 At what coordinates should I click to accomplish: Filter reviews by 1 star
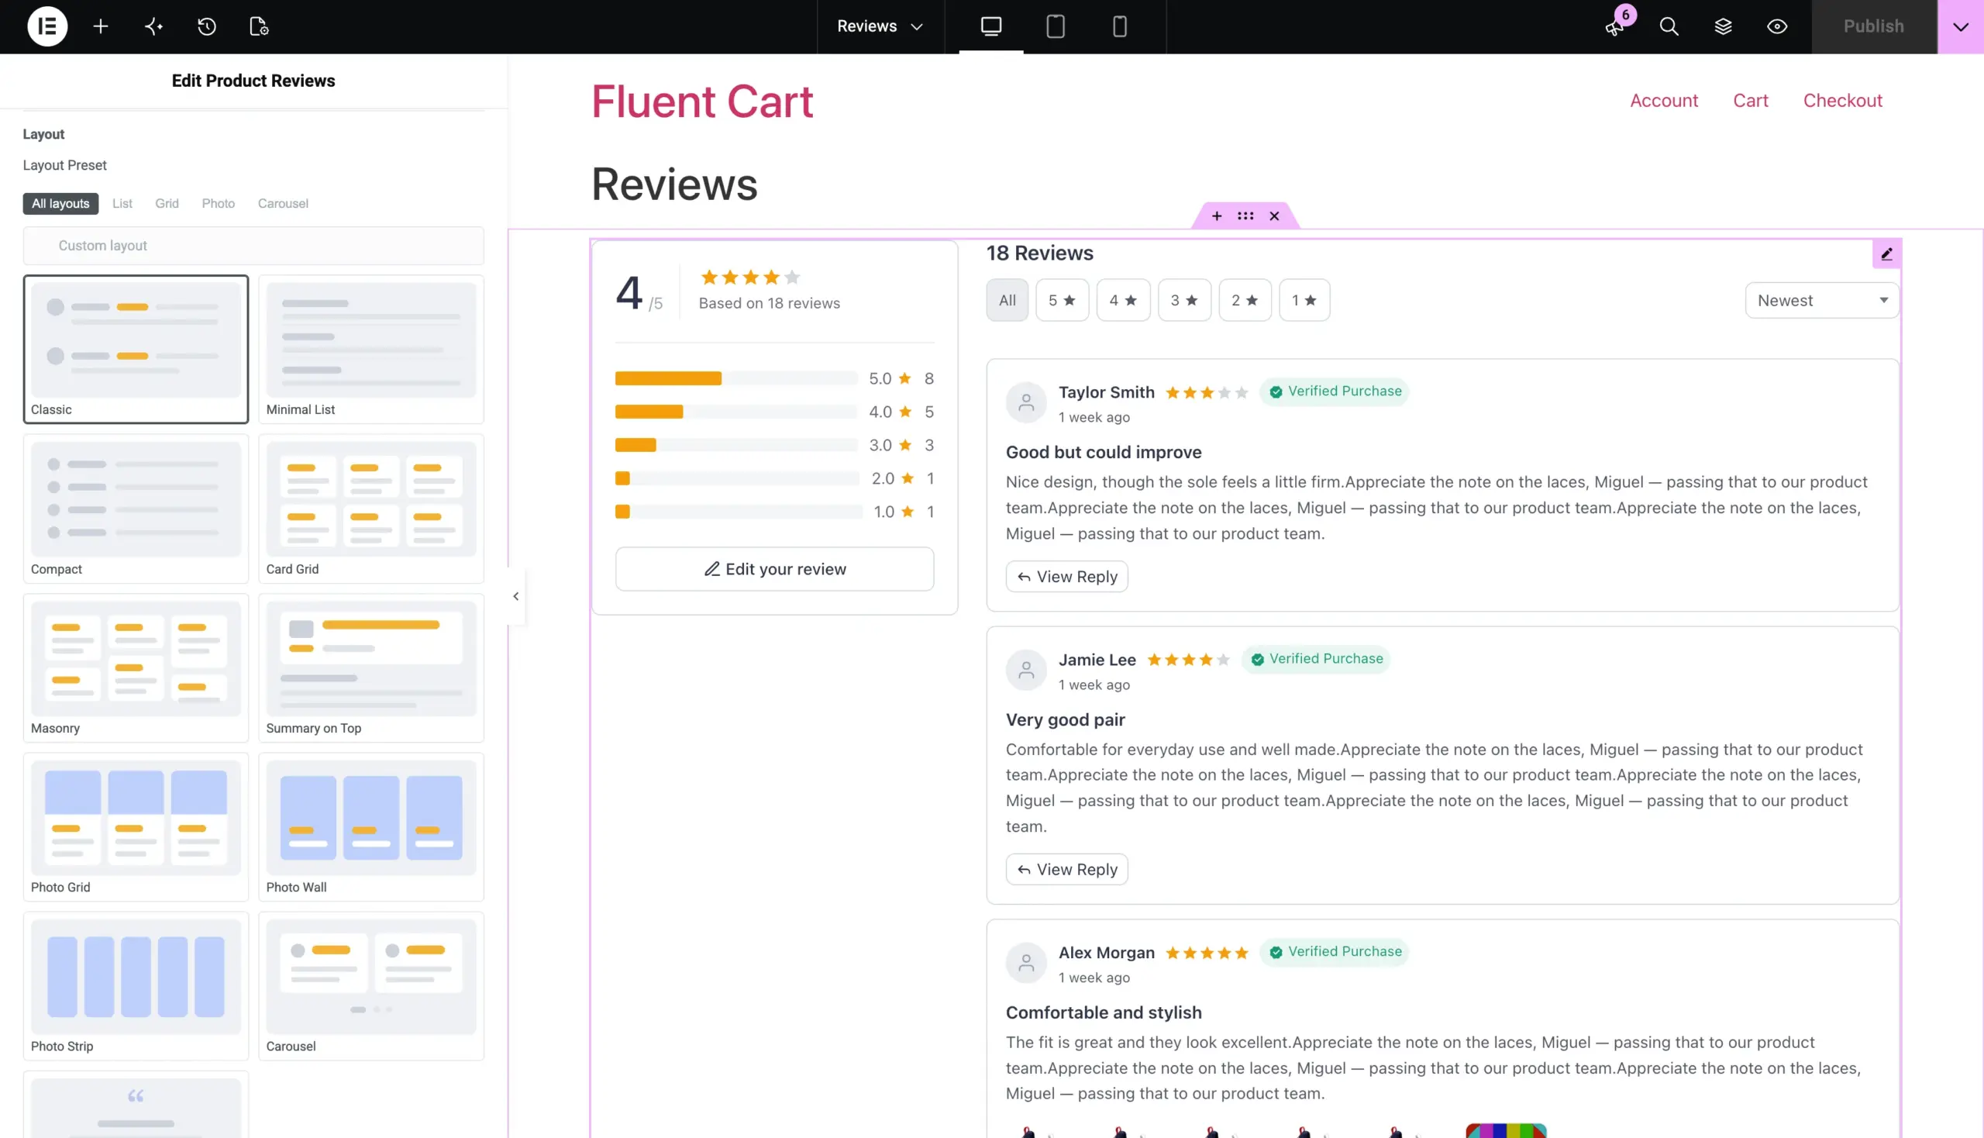pyautogui.click(x=1304, y=300)
